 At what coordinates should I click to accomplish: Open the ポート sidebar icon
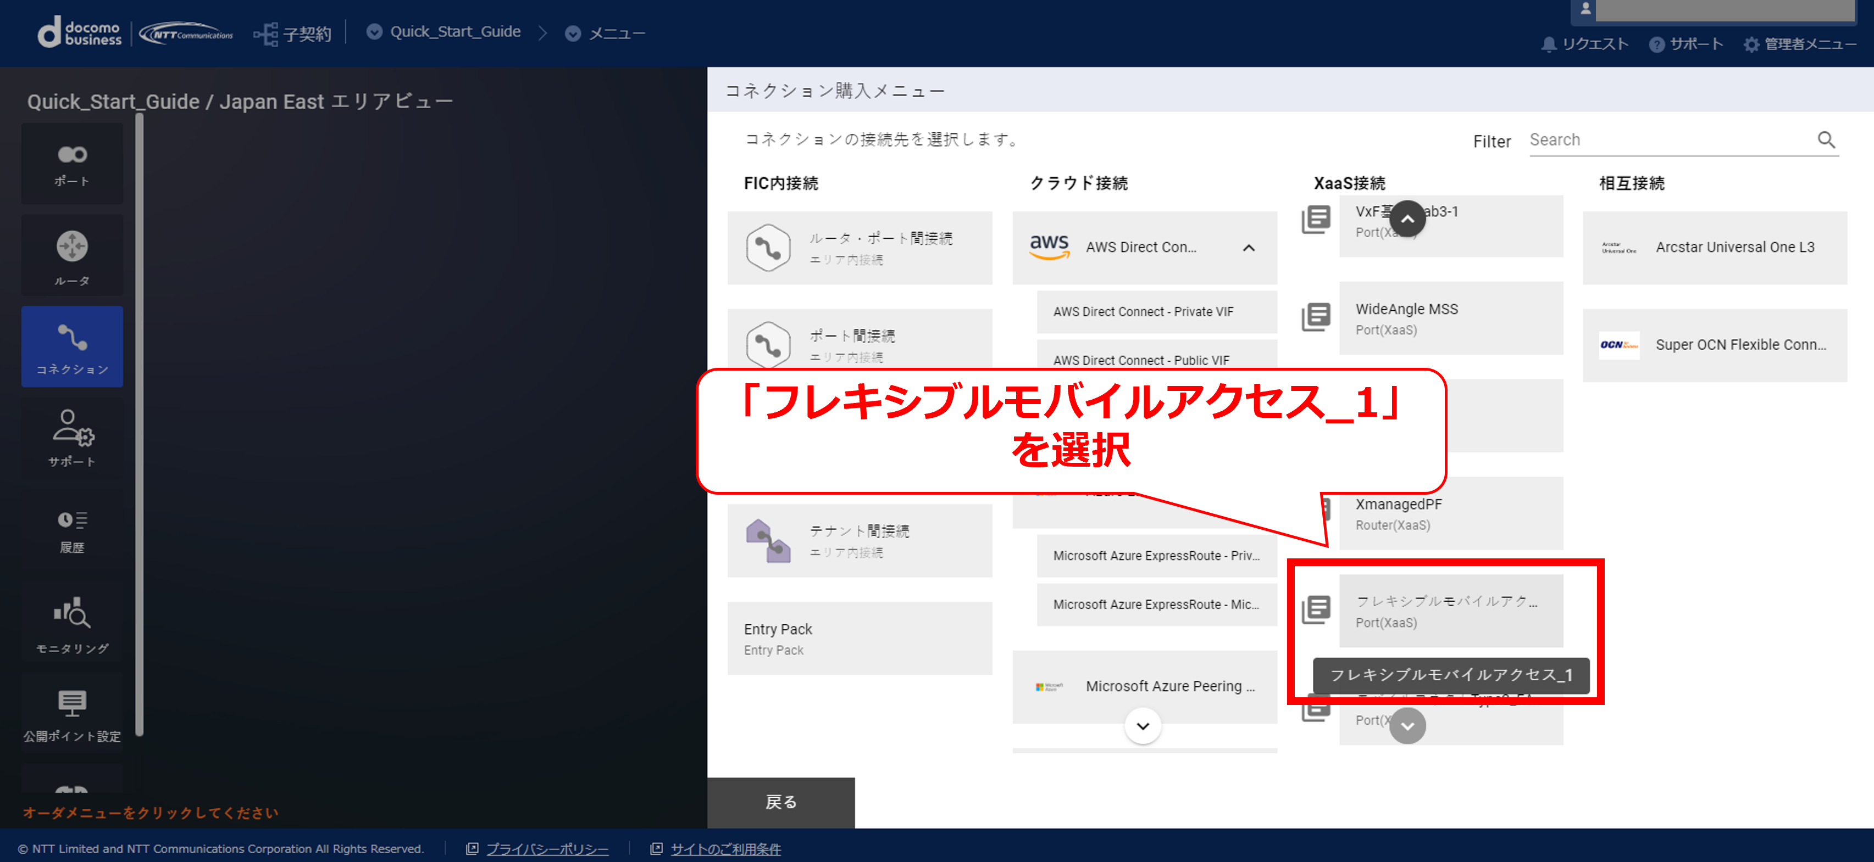tap(72, 164)
